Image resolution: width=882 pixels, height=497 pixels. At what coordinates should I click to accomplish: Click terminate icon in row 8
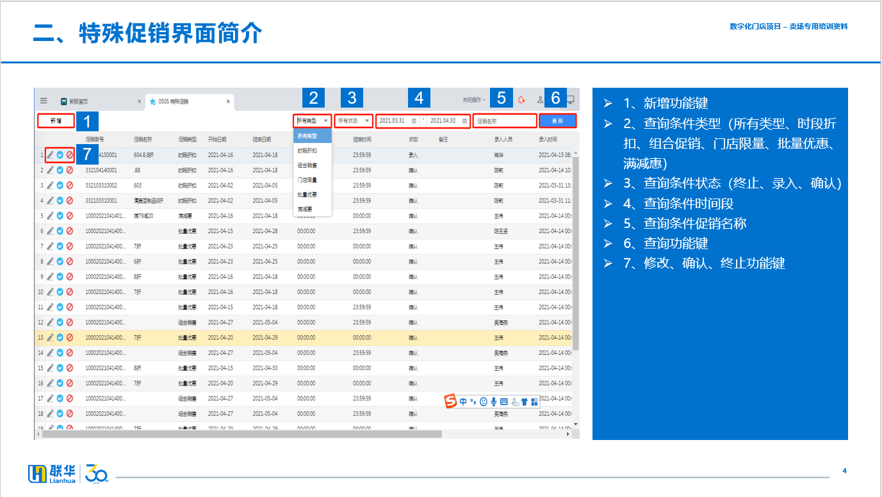point(70,261)
